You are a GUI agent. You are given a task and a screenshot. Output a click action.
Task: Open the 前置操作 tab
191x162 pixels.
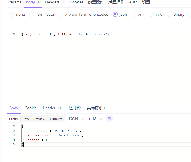tap(96, 2)
